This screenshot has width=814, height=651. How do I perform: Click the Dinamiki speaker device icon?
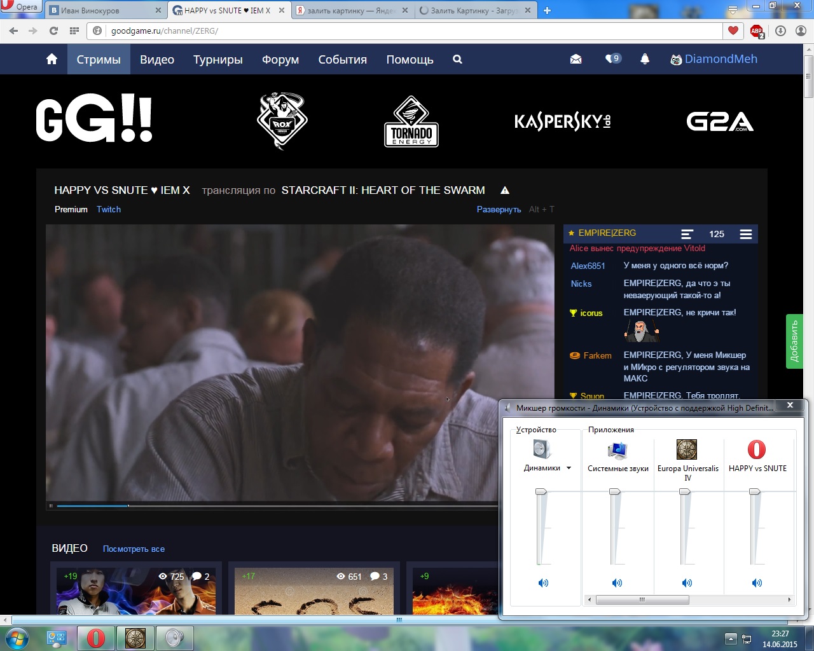(x=542, y=449)
